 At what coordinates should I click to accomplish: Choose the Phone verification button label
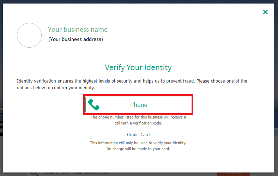139,105
